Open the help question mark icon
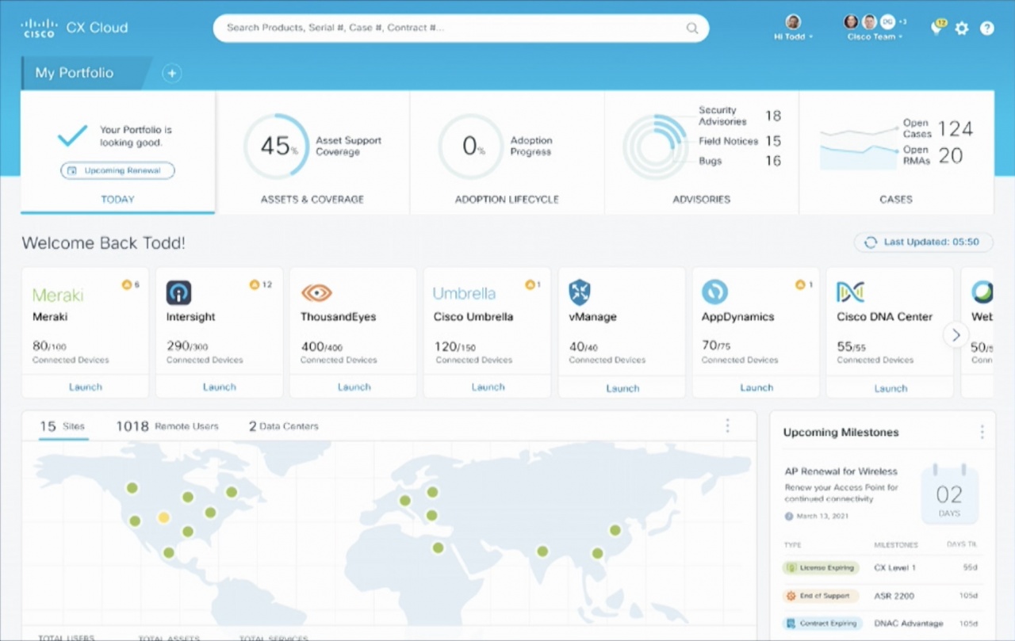1015x641 pixels. click(987, 29)
